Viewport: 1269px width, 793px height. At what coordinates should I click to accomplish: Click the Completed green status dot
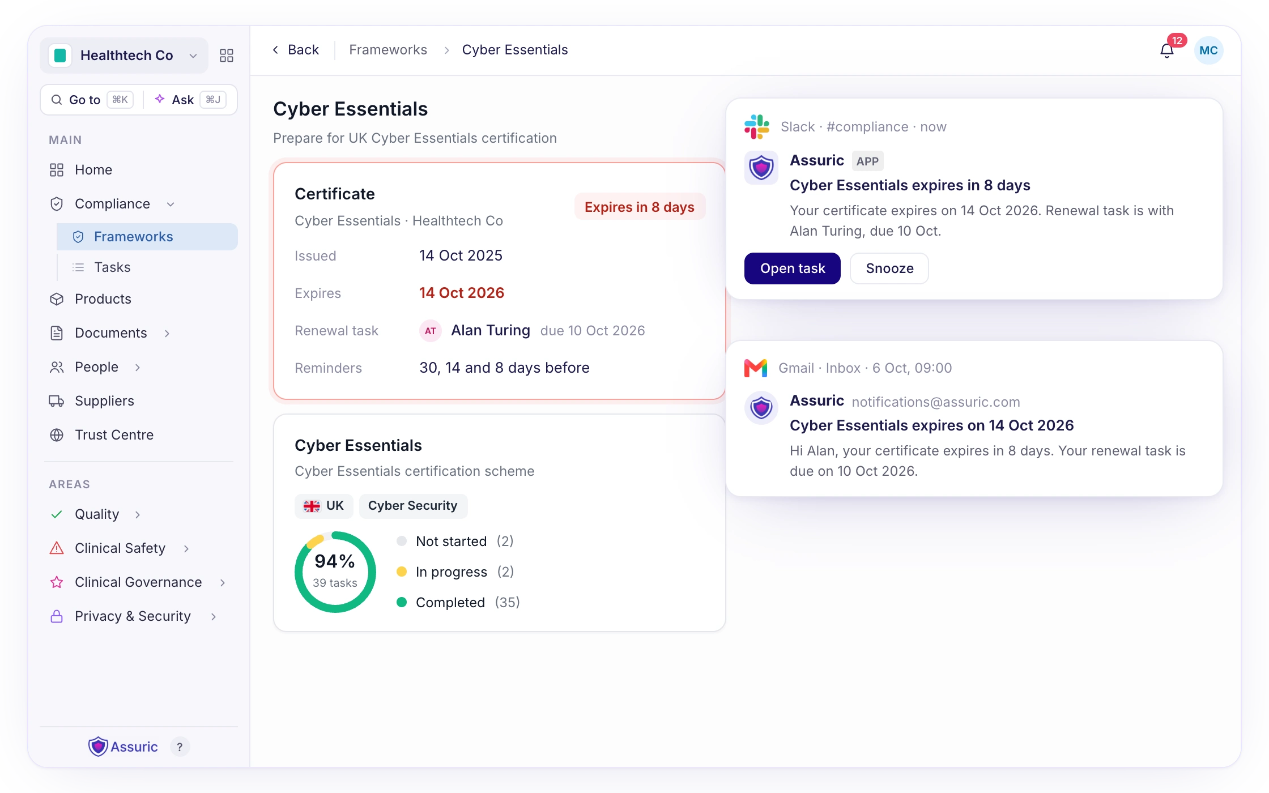coord(402,602)
